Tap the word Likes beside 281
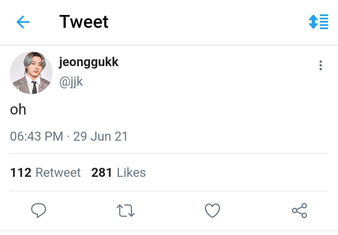The height and width of the screenshot is (235, 338). 131,173
